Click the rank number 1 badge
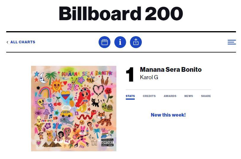Screen dimensions: 241x159 click(x=130, y=74)
